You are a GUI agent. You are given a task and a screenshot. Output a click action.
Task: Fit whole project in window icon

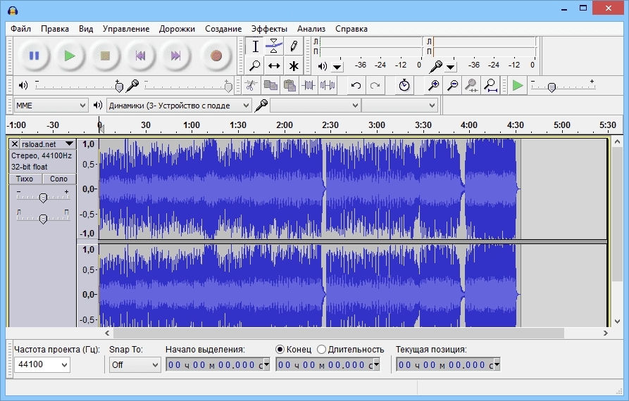tap(490, 85)
